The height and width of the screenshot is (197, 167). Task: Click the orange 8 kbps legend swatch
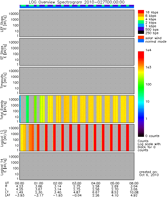tap(141, 15)
